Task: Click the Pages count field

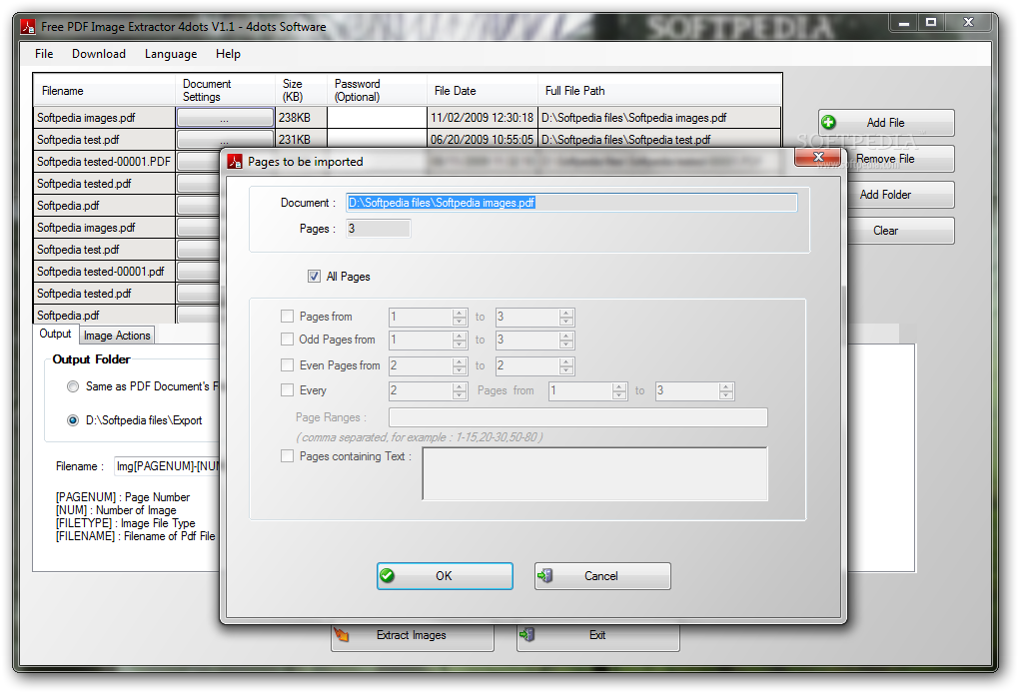Action: [379, 229]
